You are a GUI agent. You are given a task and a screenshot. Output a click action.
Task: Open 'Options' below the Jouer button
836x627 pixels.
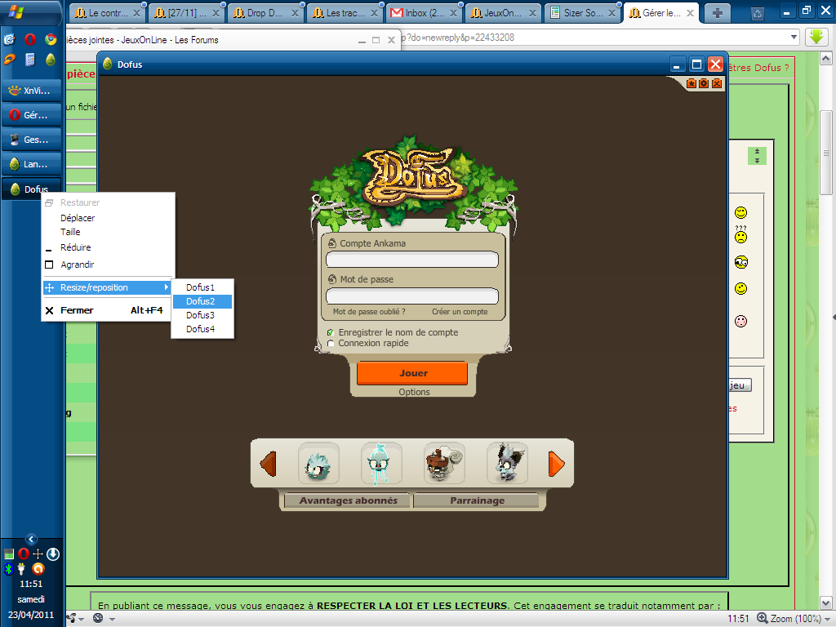point(414,392)
